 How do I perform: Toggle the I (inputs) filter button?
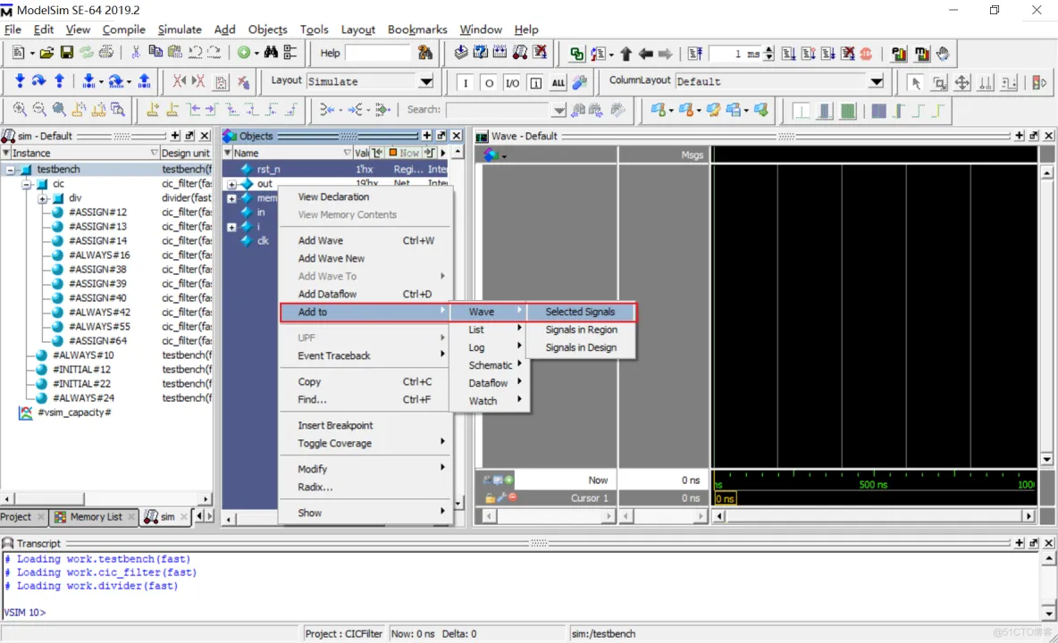[465, 83]
